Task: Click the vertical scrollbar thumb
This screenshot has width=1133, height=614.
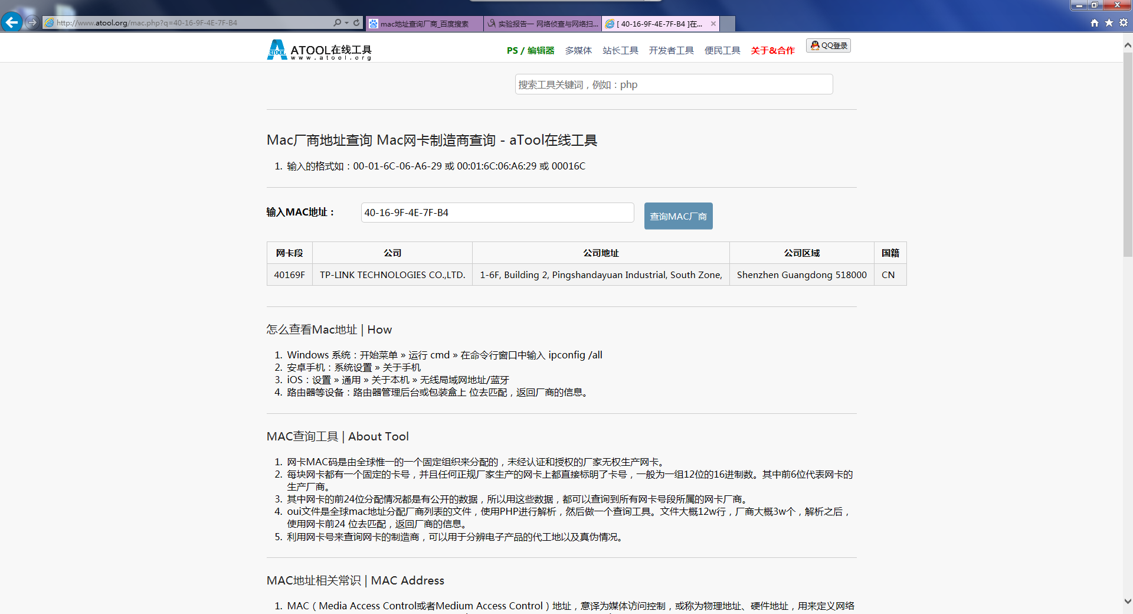Action: (1128, 155)
